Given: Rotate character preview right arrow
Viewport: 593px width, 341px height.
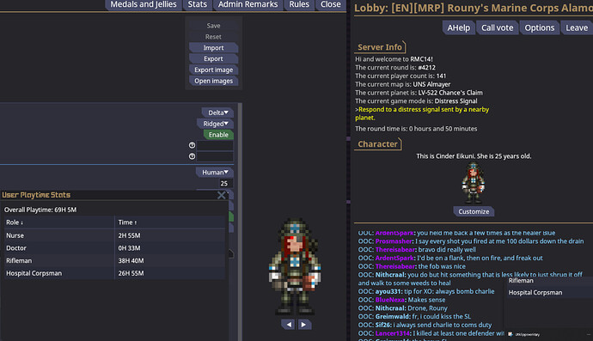Looking at the screenshot, I should 303,325.
